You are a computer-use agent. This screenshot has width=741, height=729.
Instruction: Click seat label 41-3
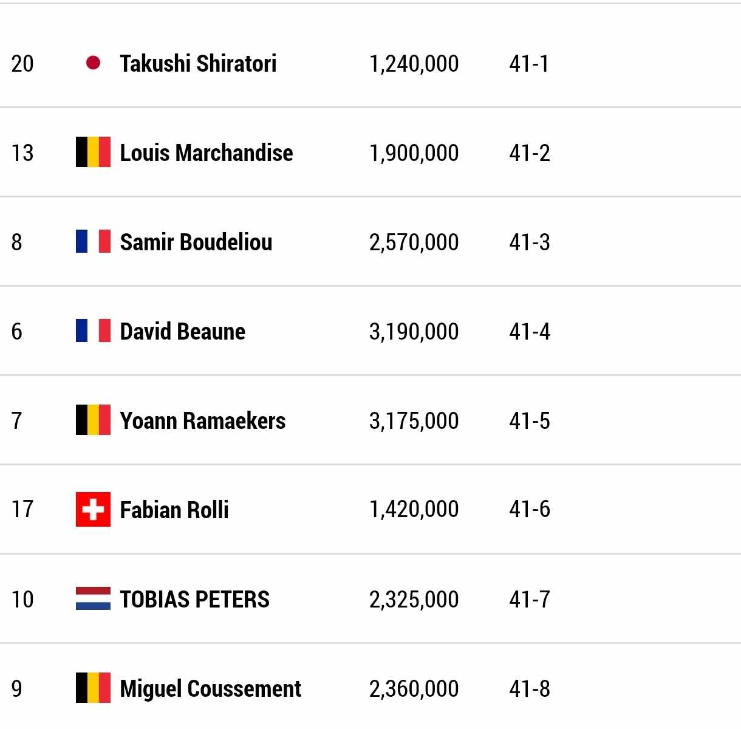click(530, 242)
